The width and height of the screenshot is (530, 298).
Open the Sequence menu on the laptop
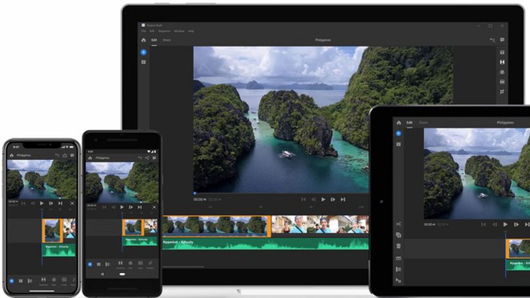click(164, 31)
